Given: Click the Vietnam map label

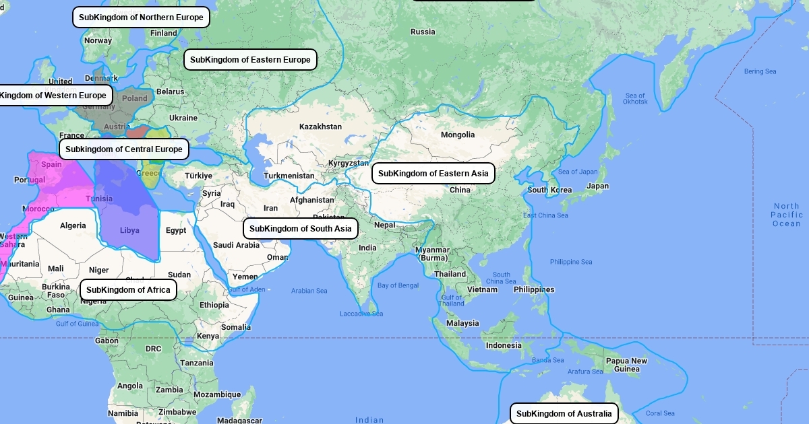Looking at the screenshot, I should point(482,289).
